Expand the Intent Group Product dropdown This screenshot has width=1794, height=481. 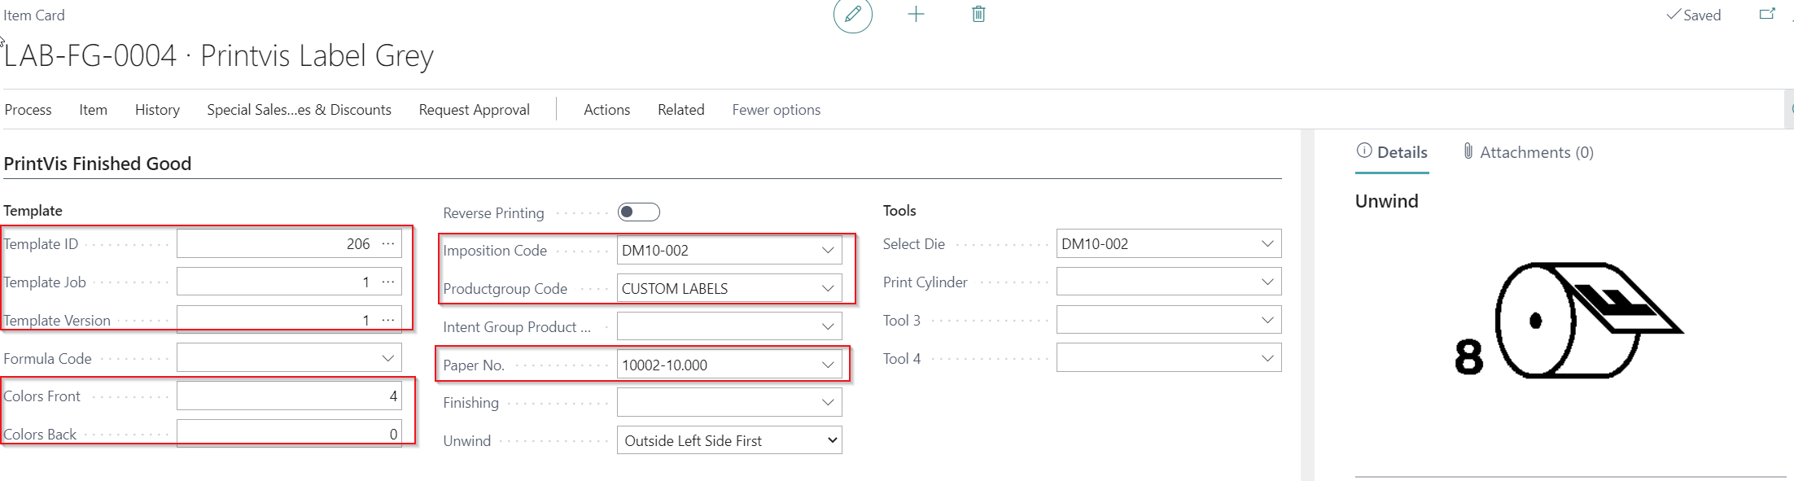pyautogui.click(x=828, y=326)
